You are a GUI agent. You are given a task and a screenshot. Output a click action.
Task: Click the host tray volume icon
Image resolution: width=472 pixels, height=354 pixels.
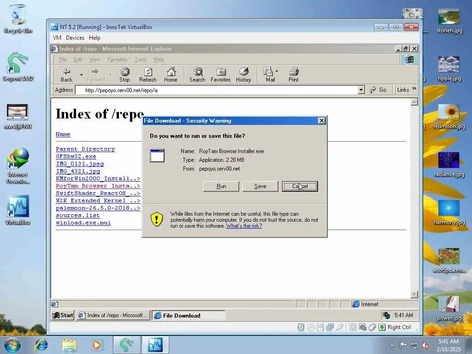(425, 345)
